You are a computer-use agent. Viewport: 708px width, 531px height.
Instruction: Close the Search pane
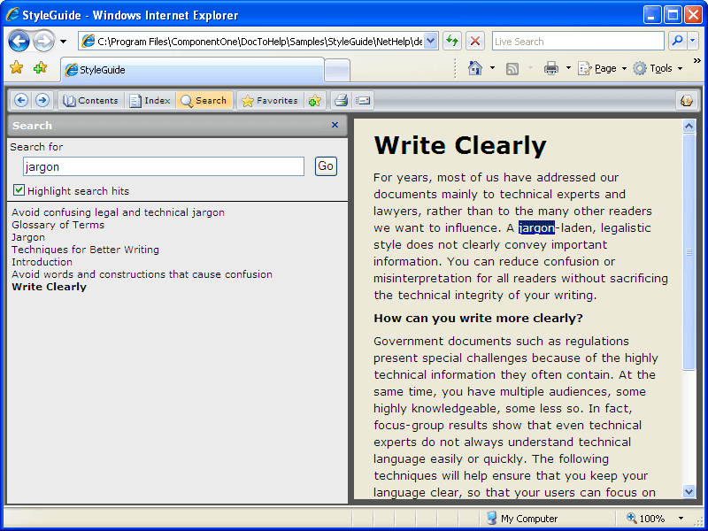[x=335, y=125]
